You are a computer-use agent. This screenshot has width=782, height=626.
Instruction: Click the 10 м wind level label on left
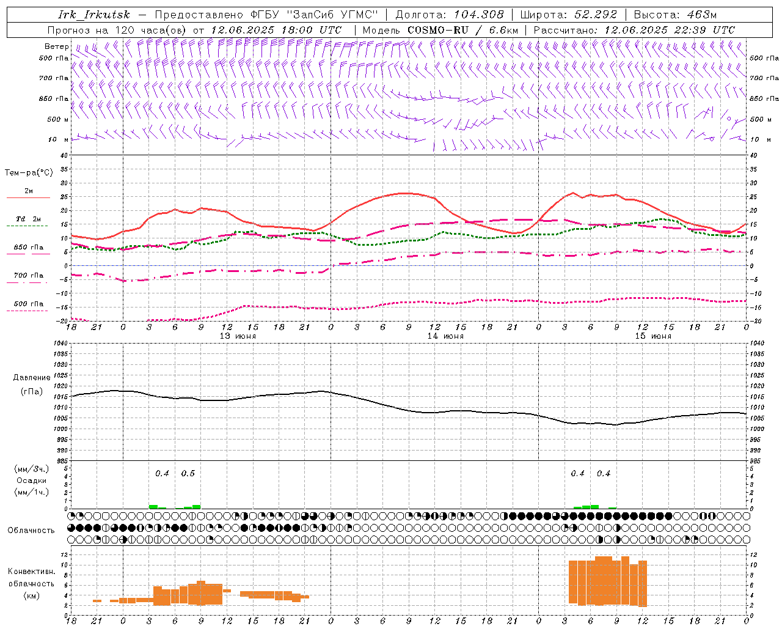[57, 139]
